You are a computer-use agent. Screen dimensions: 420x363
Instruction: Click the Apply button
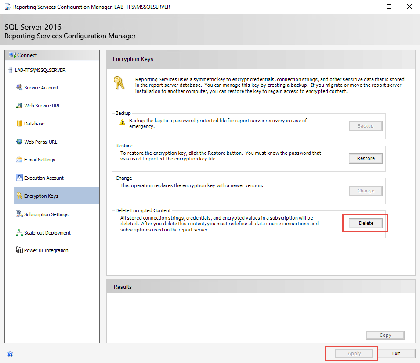coord(354,353)
